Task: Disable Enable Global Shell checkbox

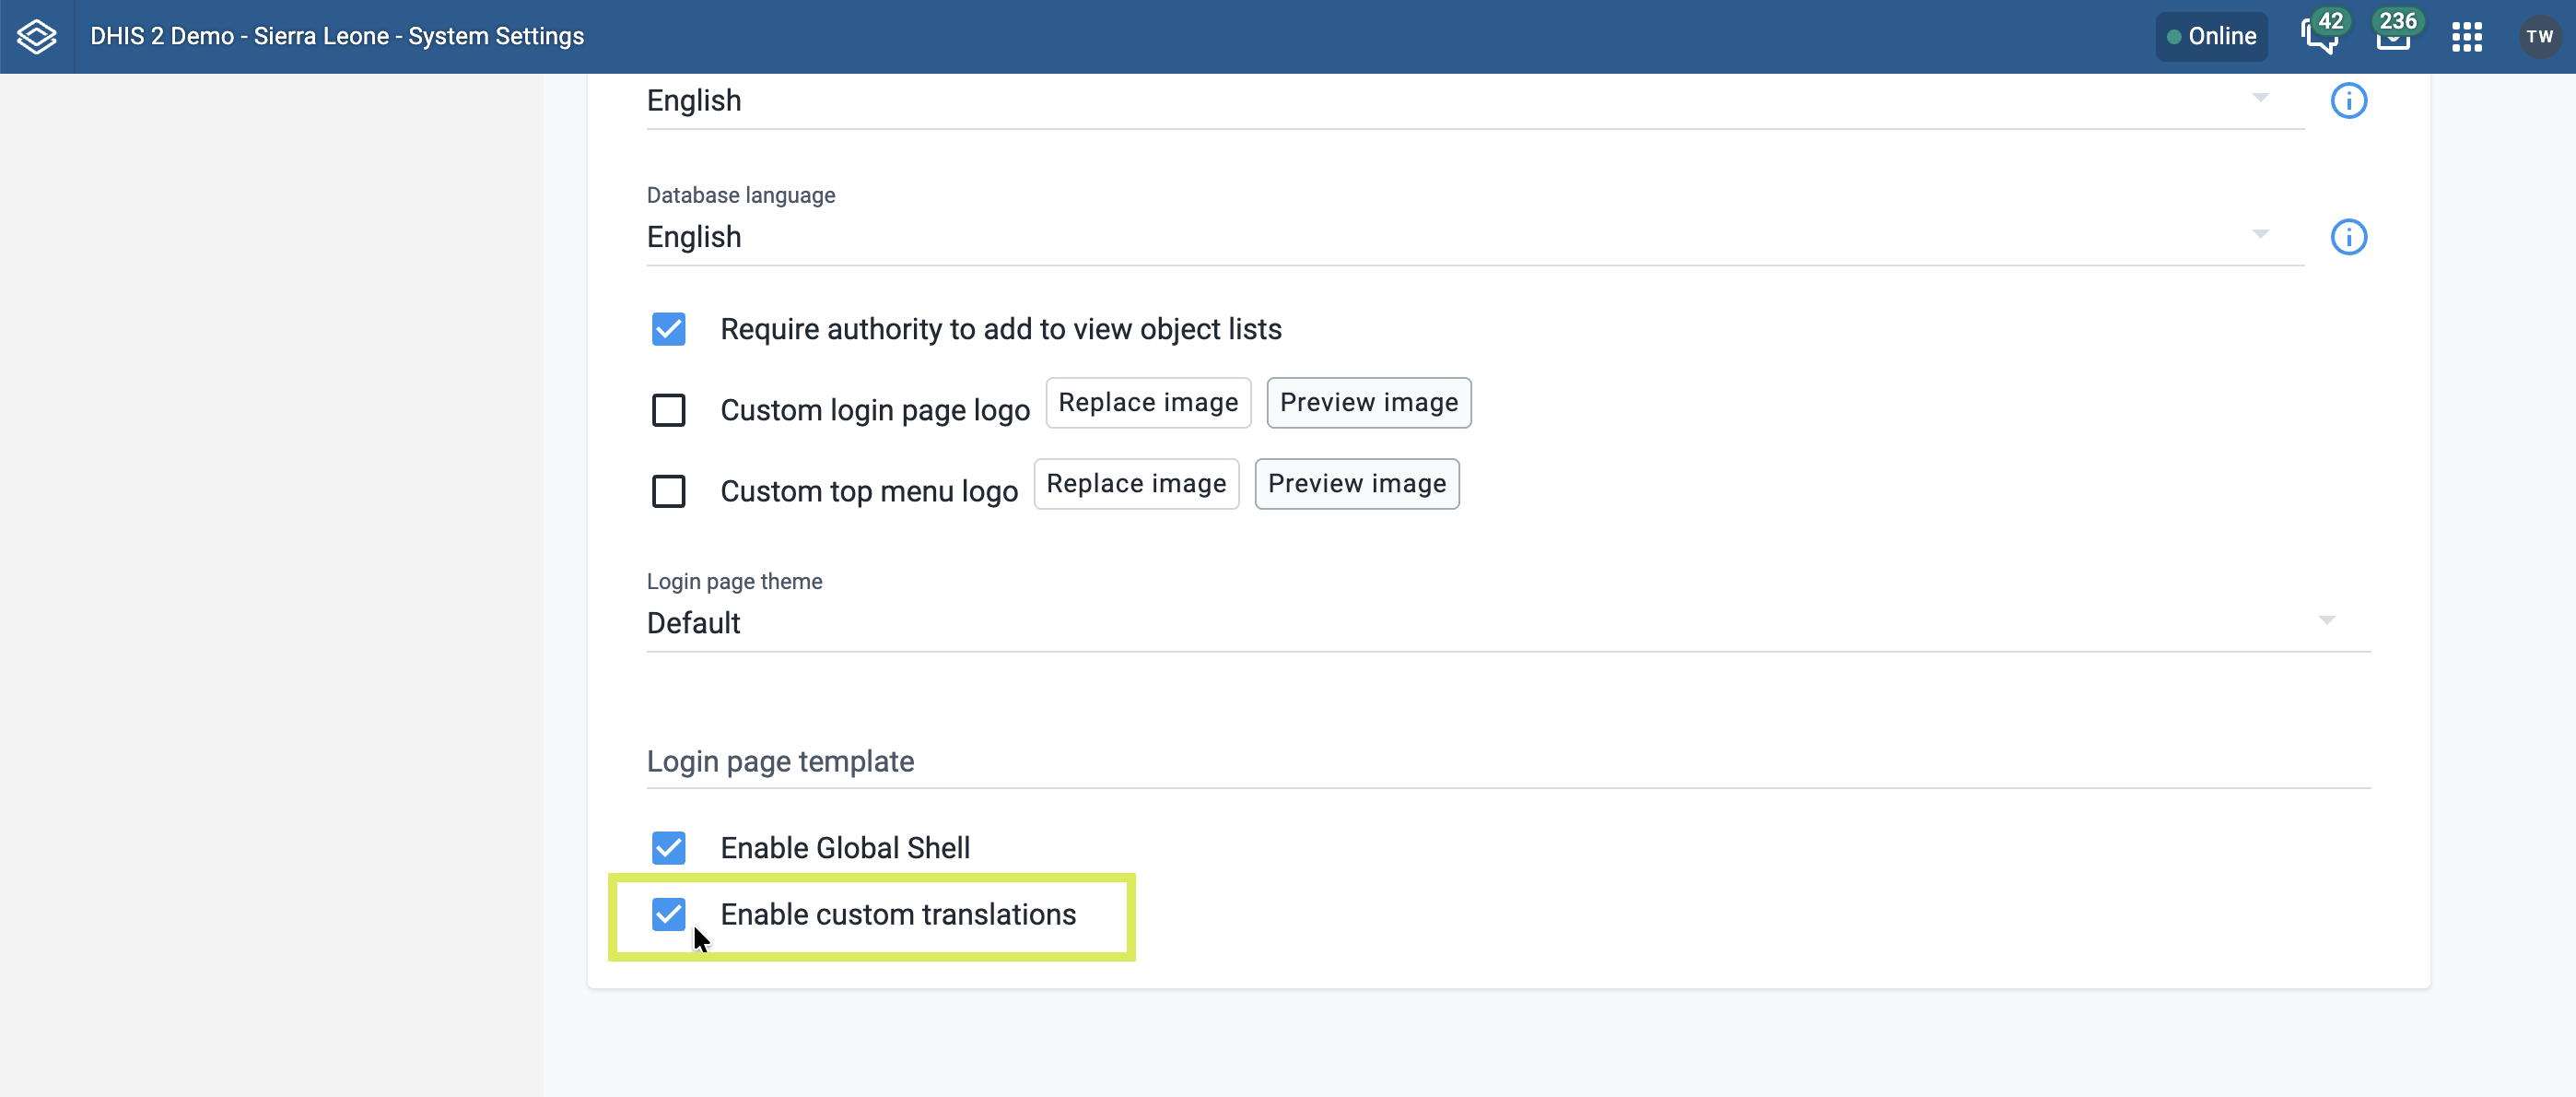Action: click(668, 848)
